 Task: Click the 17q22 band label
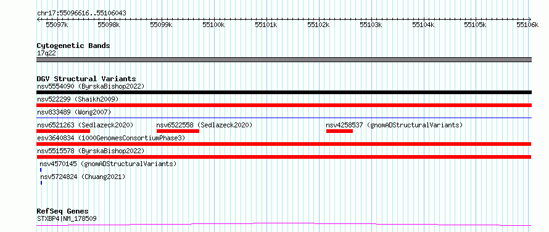(46, 54)
